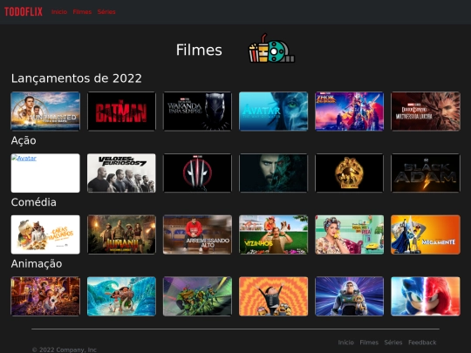
Task: Click the Lançamentos de 2022 heading
Action: coord(76,78)
